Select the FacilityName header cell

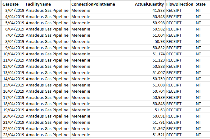click(x=48, y=4)
